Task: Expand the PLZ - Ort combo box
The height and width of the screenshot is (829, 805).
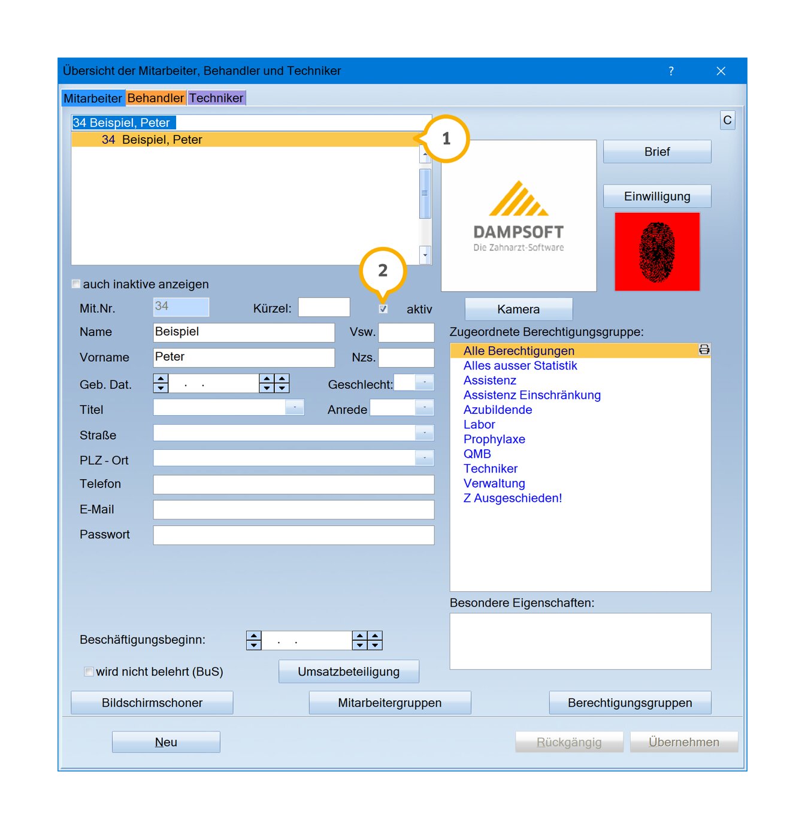Action: pos(425,458)
